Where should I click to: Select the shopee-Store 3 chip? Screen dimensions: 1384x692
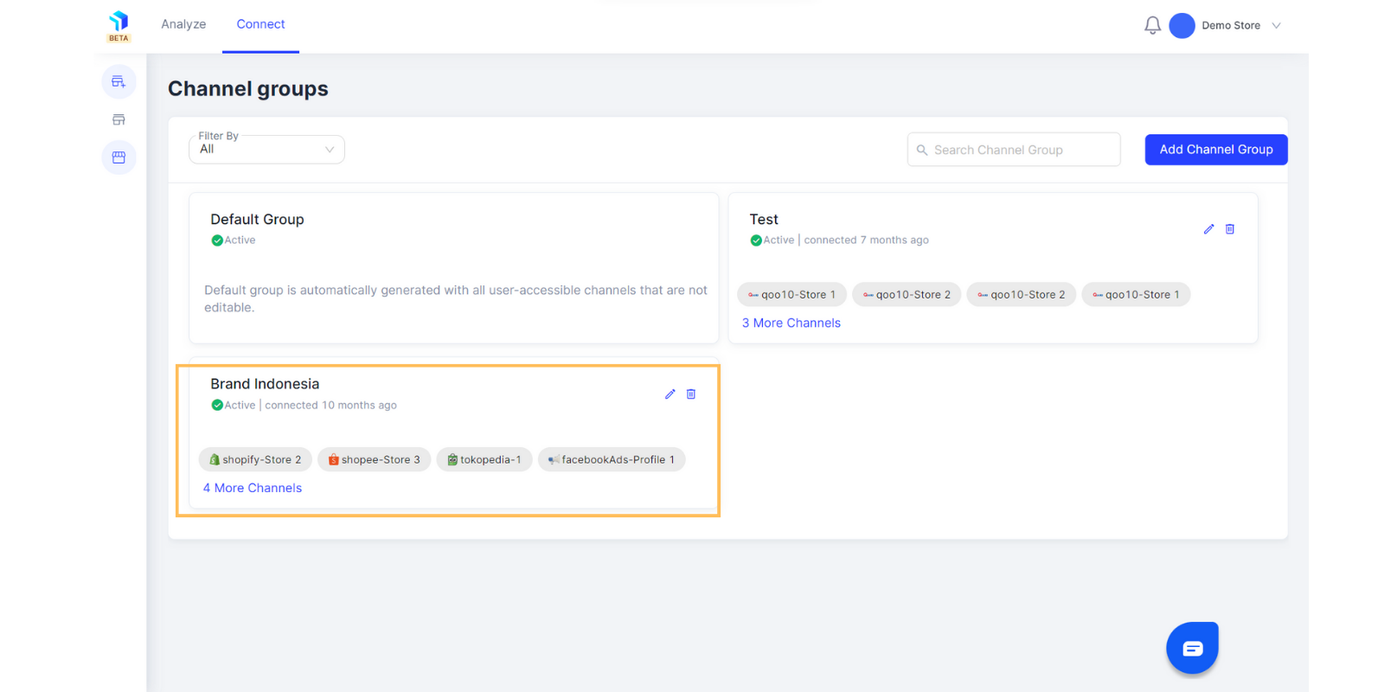tap(374, 459)
